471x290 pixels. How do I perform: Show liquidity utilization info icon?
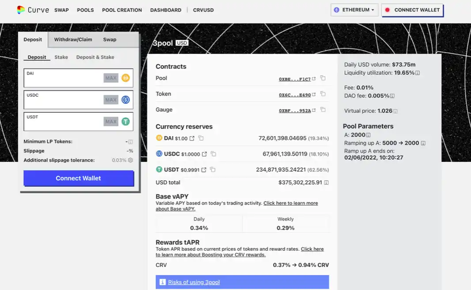coord(418,73)
